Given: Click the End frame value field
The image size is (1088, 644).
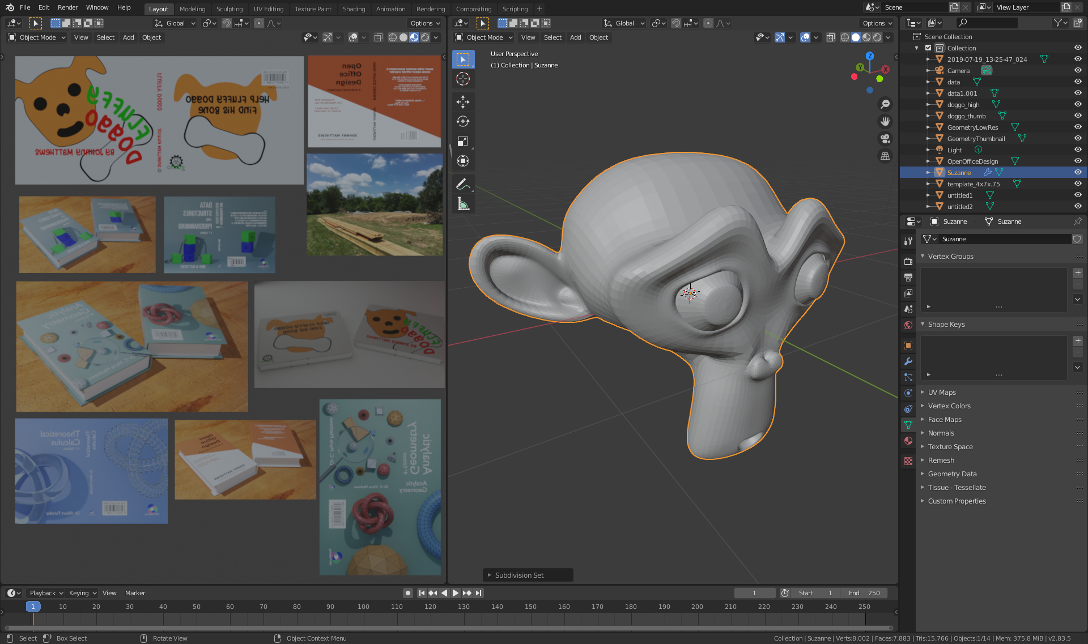Looking at the screenshot, I should click(x=864, y=593).
